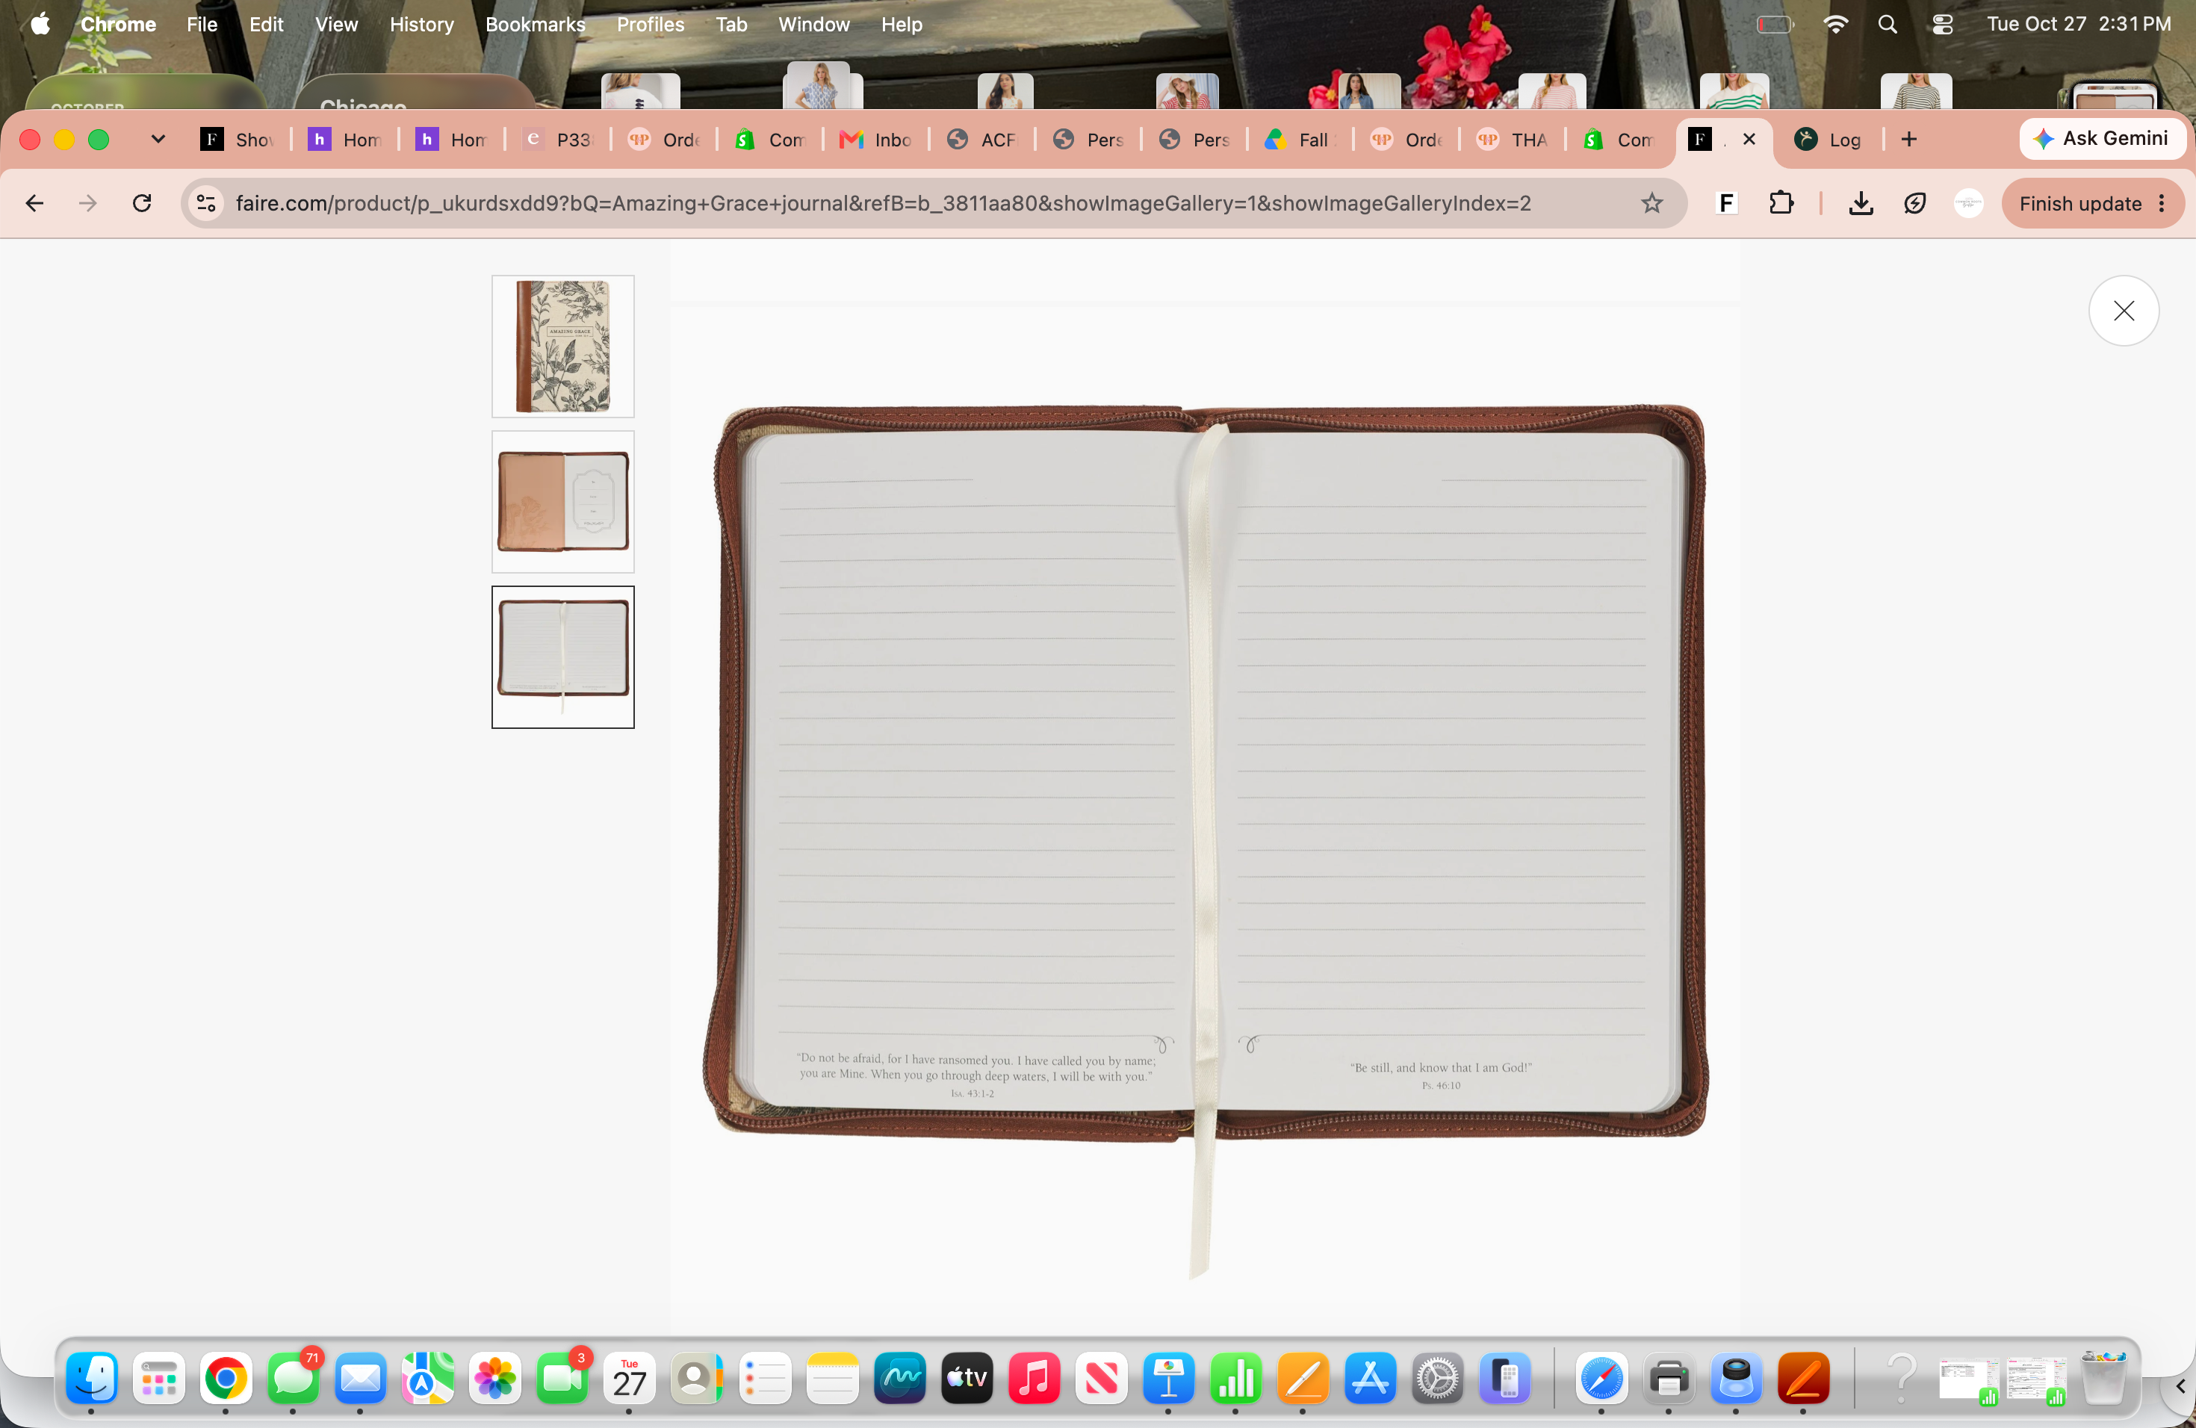The height and width of the screenshot is (1428, 2196).
Task: Open the Chrome three-dot menu
Action: point(2162,203)
